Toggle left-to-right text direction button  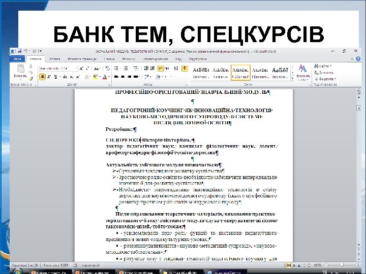161,68
